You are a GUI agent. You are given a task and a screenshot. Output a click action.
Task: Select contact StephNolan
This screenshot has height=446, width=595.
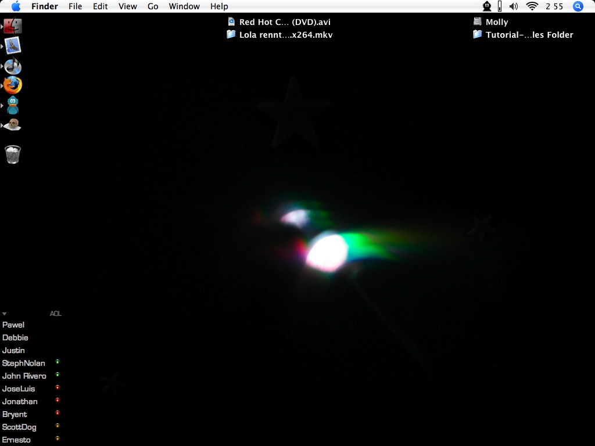[23, 364]
